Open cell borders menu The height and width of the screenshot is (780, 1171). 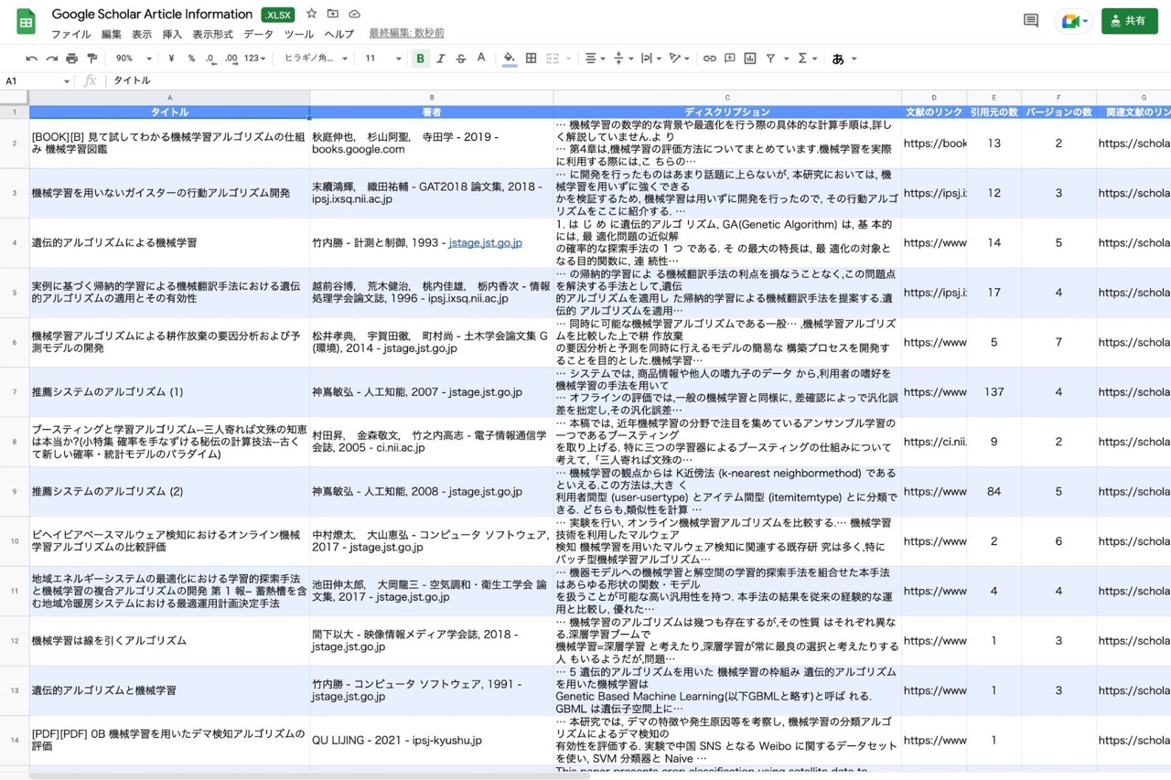tap(531, 59)
